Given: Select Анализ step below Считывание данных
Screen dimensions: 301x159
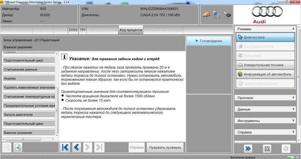Looking at the screenshot, I should coord(29,78).
